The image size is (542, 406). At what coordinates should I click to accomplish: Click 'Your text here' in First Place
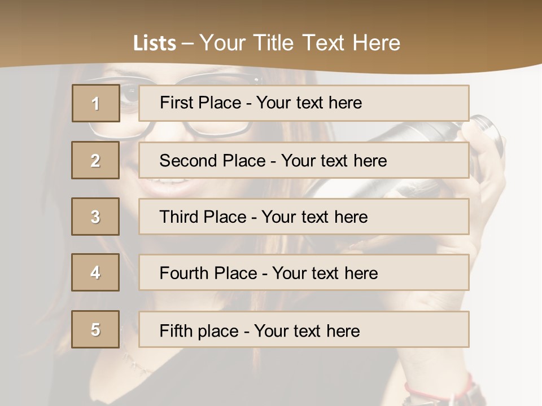pyautogui.click(x=309, y=103)
